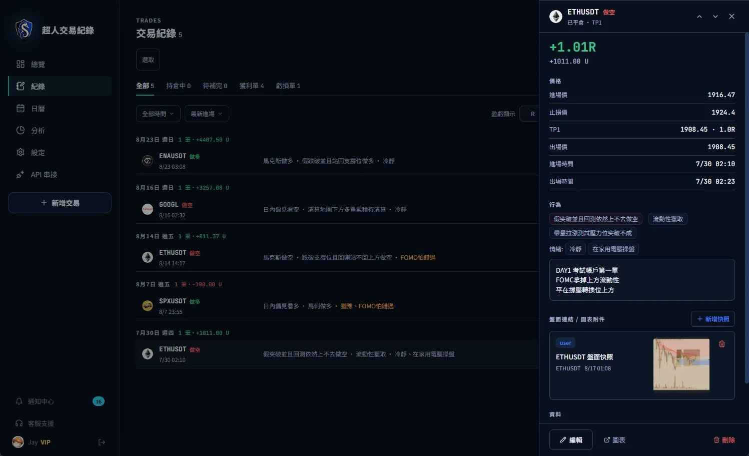Click the 新增交易 button
Screen dimensions: 749x456
[60, 203]
